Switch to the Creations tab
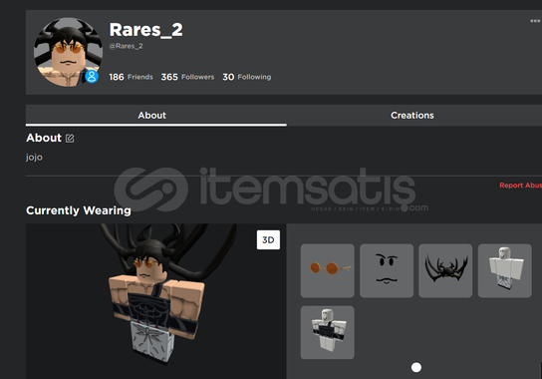 (412, 116)
